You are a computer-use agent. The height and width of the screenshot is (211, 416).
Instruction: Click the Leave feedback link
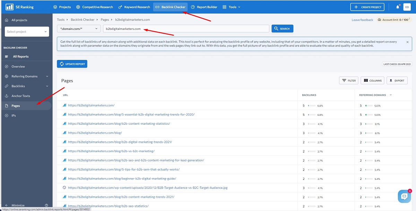[362, 20]
